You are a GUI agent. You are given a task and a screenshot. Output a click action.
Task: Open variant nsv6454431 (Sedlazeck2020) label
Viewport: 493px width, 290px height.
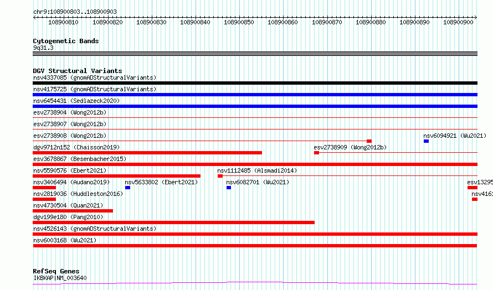pos(76,101)
